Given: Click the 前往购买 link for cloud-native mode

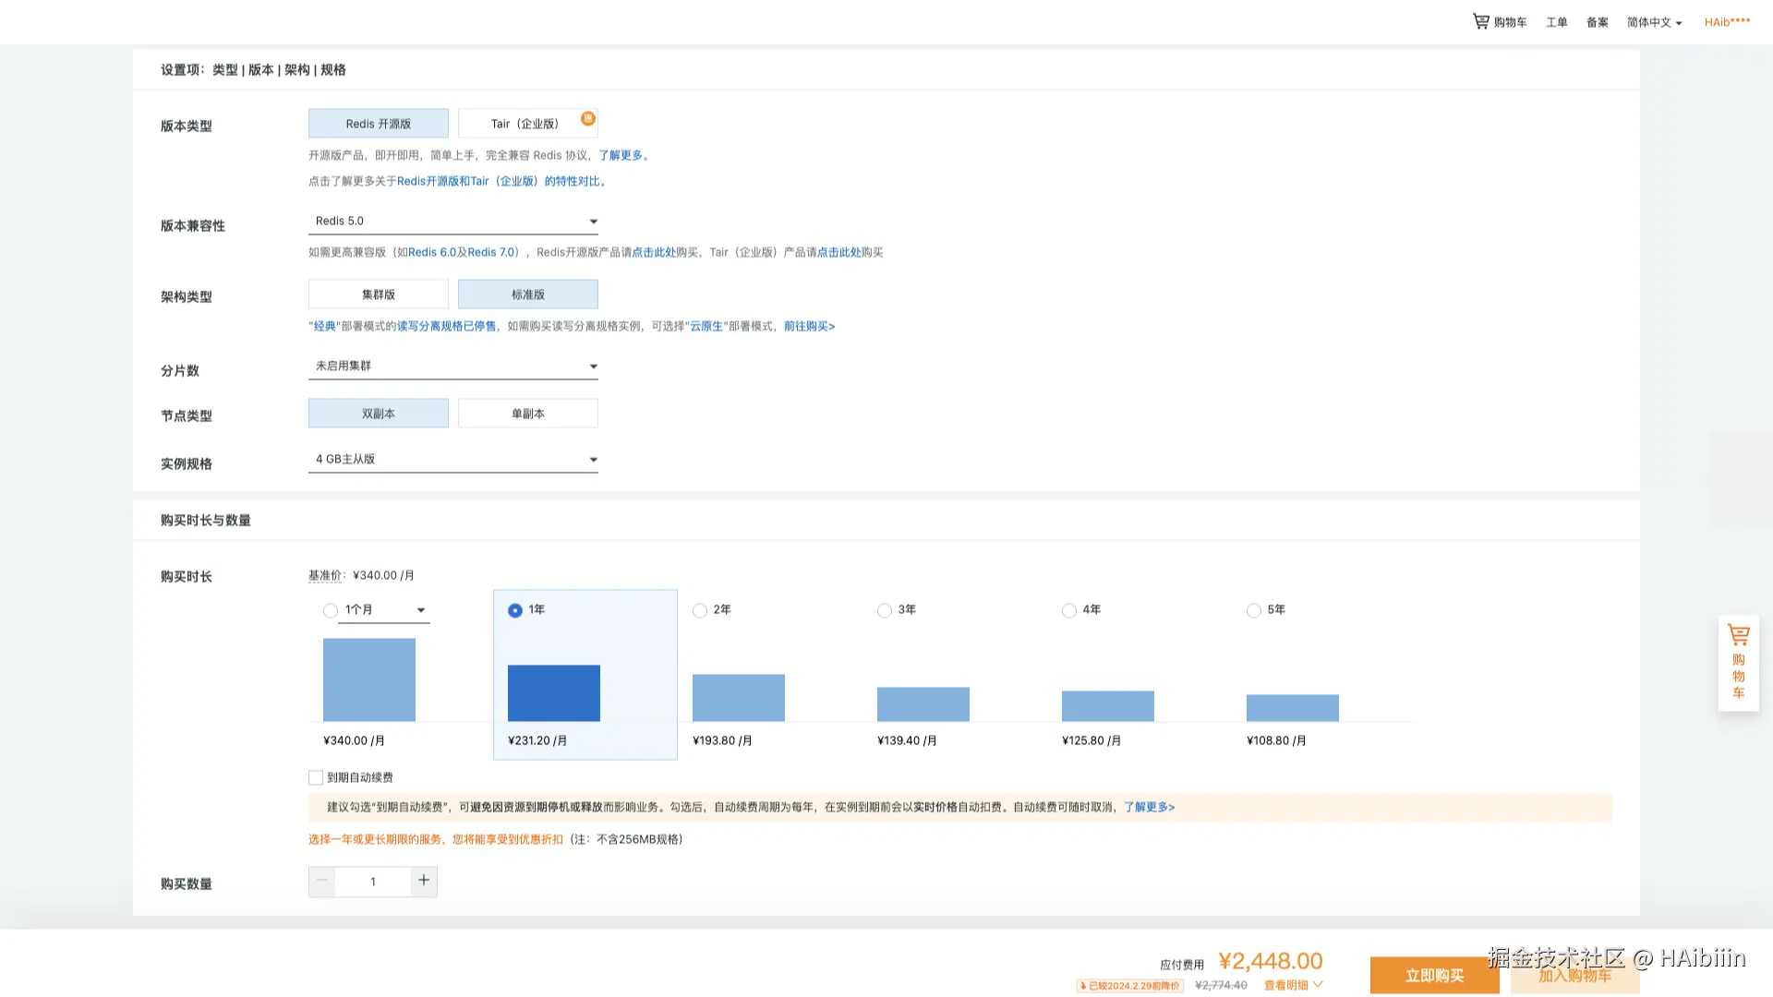Looking at the screenshot, I should point(807,326).
